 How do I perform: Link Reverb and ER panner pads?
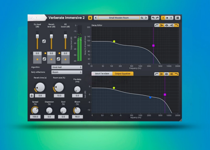(58, 59)
